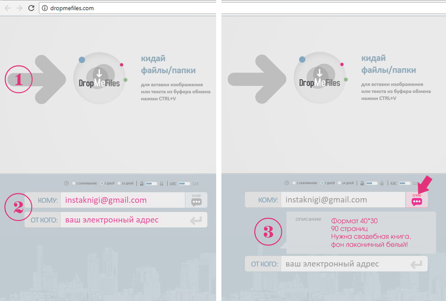Image resolution: width=446 pixels, height=301 pixels.
Task: Click the 'КОМУ:' label in left panel
Action: tap(48, 200)
